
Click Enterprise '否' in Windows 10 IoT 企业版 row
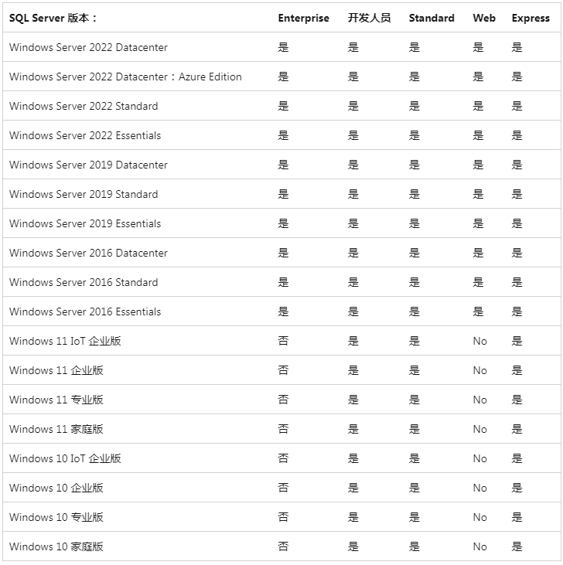tap(283, 458)
